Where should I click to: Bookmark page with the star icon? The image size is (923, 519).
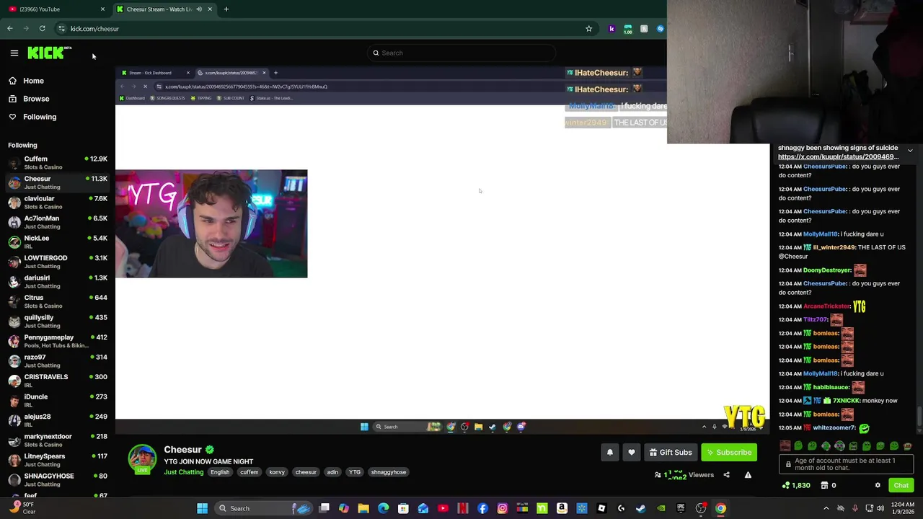click(x=588, y=29)
